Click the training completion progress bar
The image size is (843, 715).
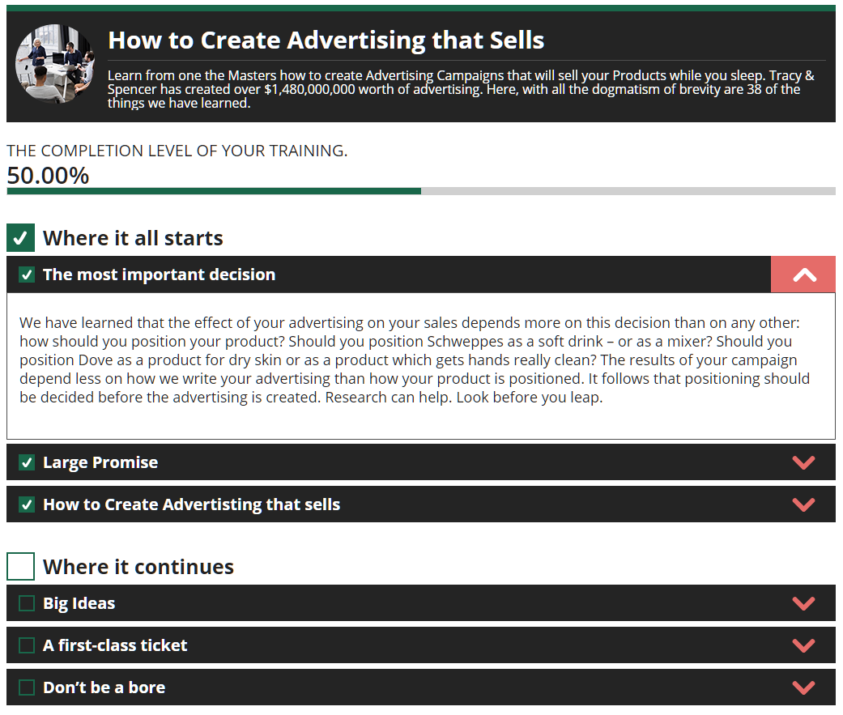[x=421, y=191]
